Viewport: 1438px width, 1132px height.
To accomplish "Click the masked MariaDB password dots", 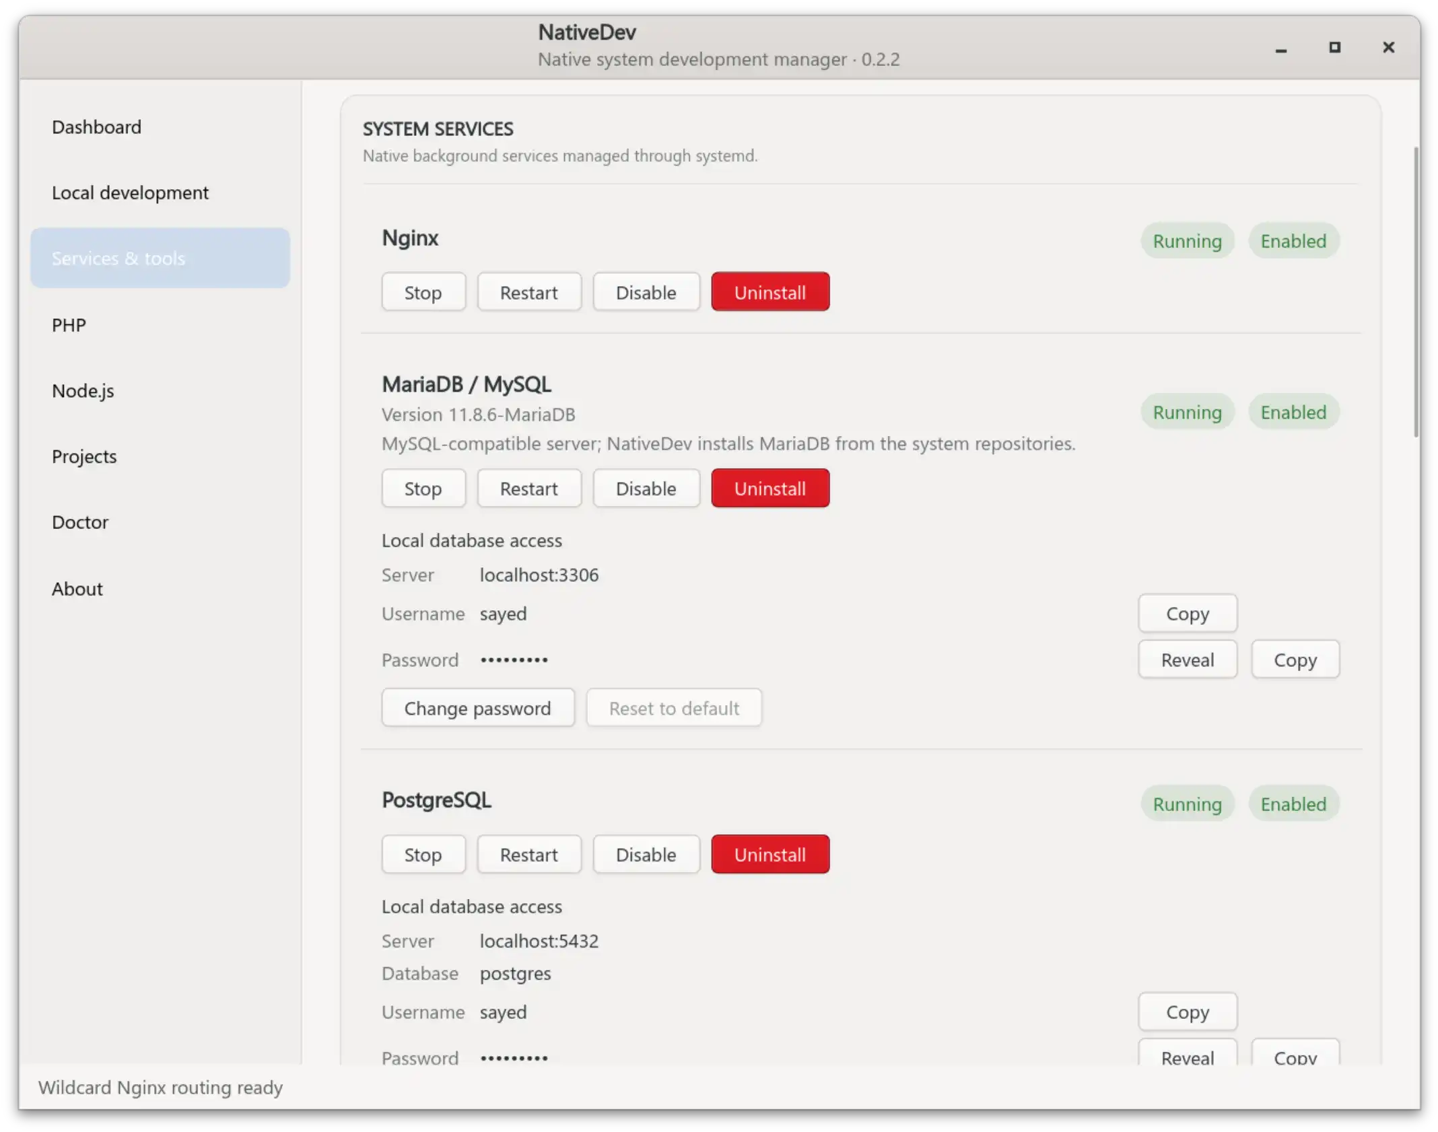I will pyautogui.click(x=514, y=660).
